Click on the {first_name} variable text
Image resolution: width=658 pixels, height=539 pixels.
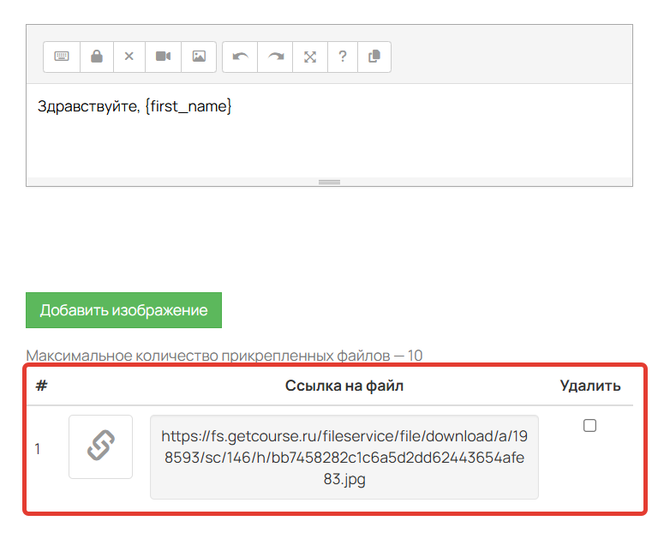pos(188,107)
